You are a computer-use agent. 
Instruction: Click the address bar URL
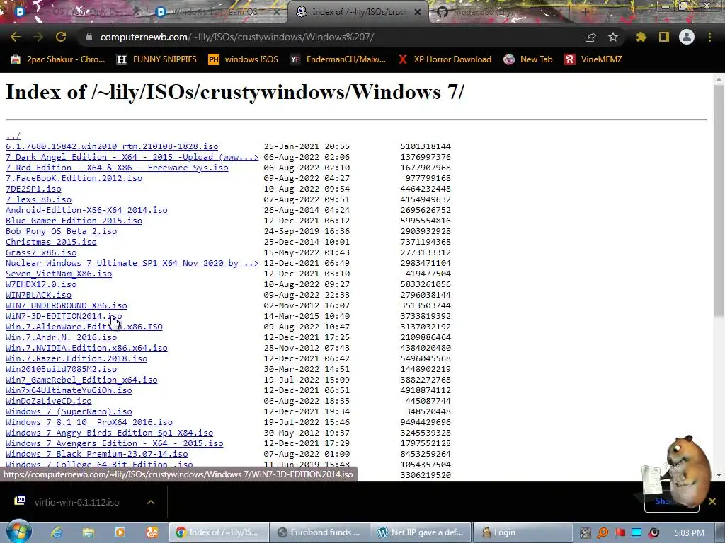click(236, 37)
